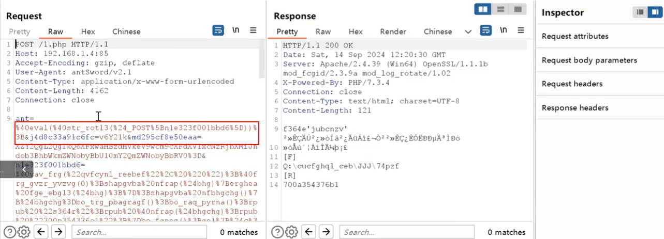Click the '[F]' line in Response

pyautogui.click(x=289, y=156)
